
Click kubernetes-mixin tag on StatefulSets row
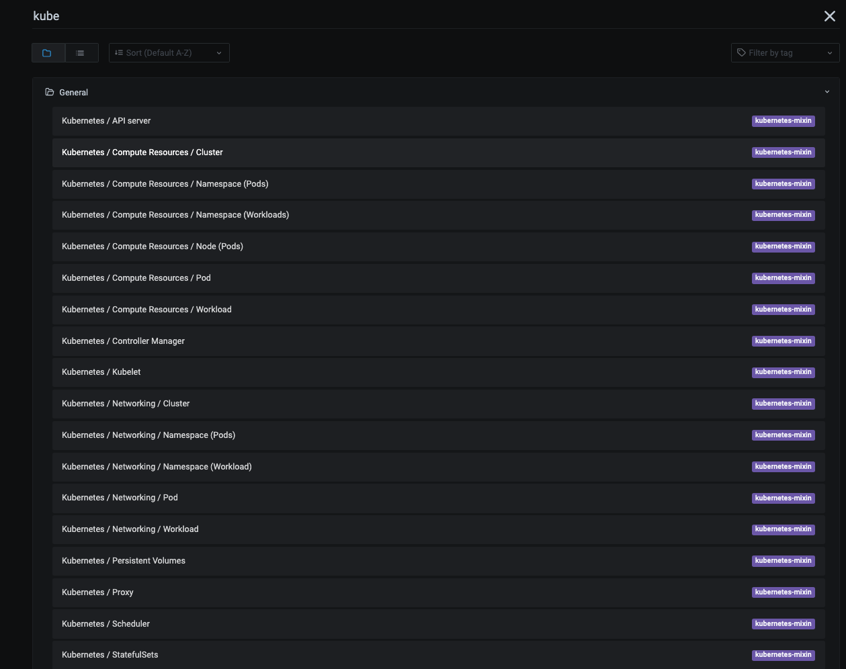click(783, 655)
